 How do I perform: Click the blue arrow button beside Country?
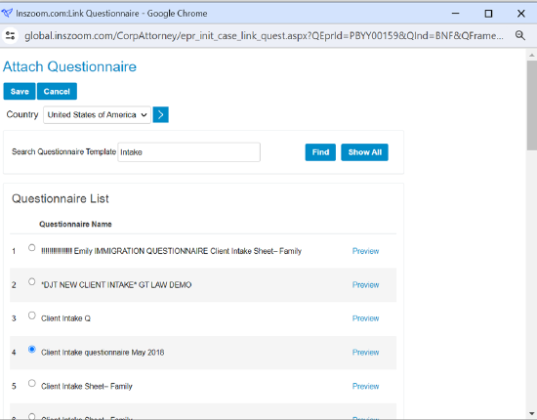tap(161, 114)
